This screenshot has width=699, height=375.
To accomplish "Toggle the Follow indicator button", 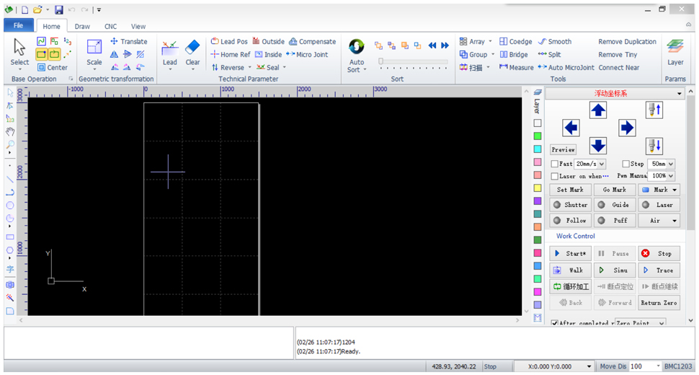I will coord(570,220).
